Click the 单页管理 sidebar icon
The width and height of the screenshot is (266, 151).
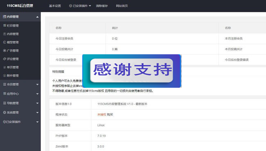[5, 67]
